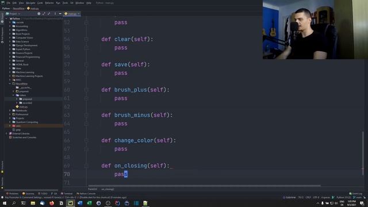Toggle code folding for def save

[x=86, y=64]
